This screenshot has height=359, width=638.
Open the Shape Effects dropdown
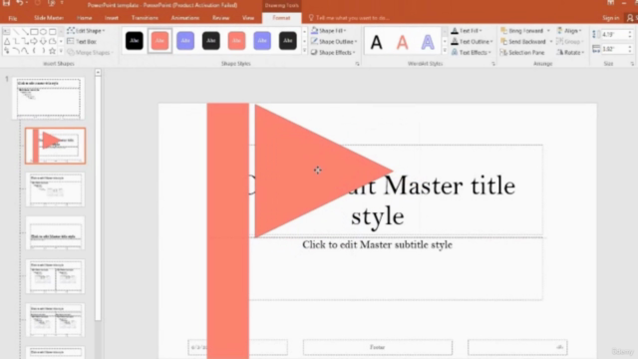tap(333, 53)
